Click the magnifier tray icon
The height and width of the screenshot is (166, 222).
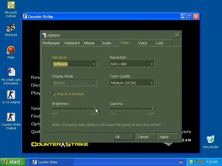[x=202, y=162]
